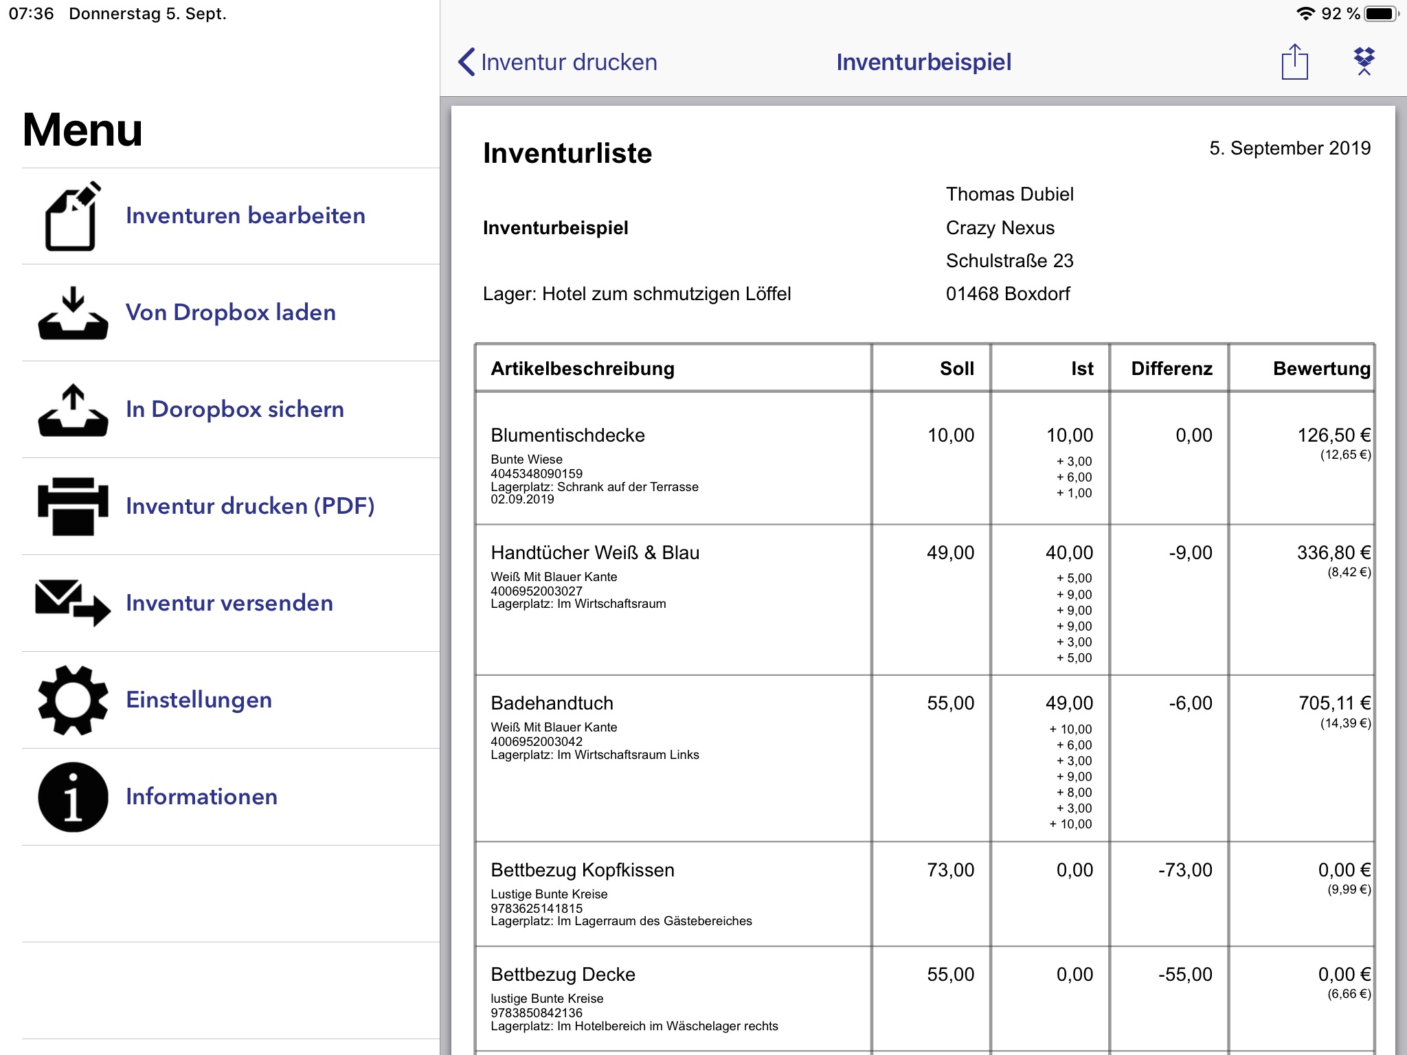Image resolution: width=1407 pixels, height=1055 pixels.
Task: Click the battery indicator icon
Action: (x=1381, y=14)
